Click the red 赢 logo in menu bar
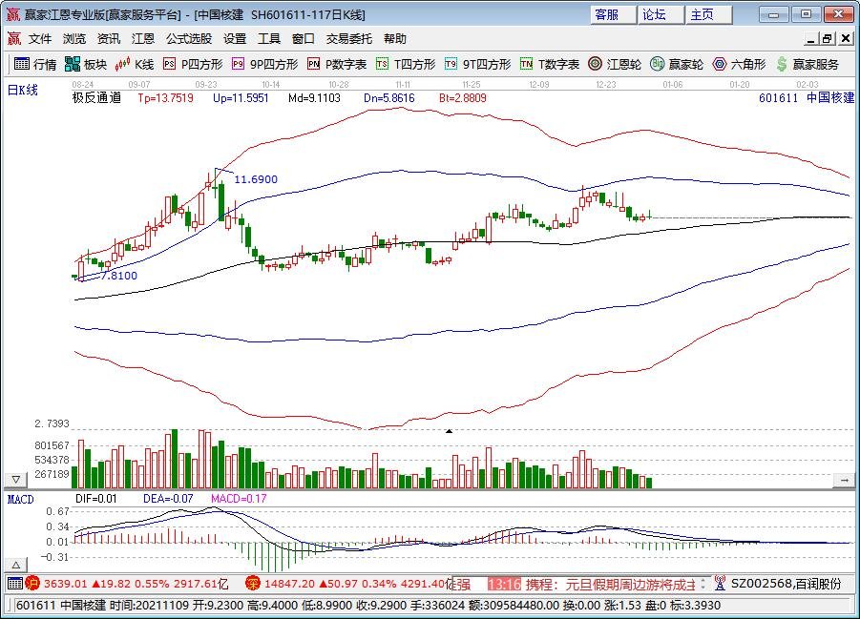Screen dimensions: 860x619 (x=13, y=38)
